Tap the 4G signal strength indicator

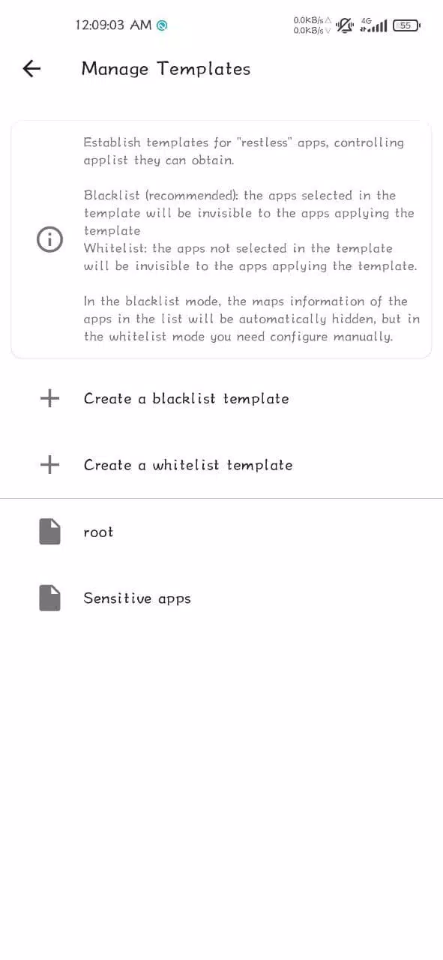(376, 25)
